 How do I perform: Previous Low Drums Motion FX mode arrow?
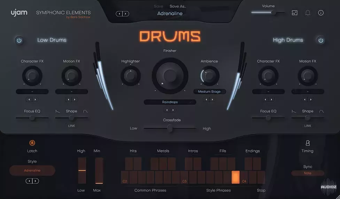click(x=69, y=100)
